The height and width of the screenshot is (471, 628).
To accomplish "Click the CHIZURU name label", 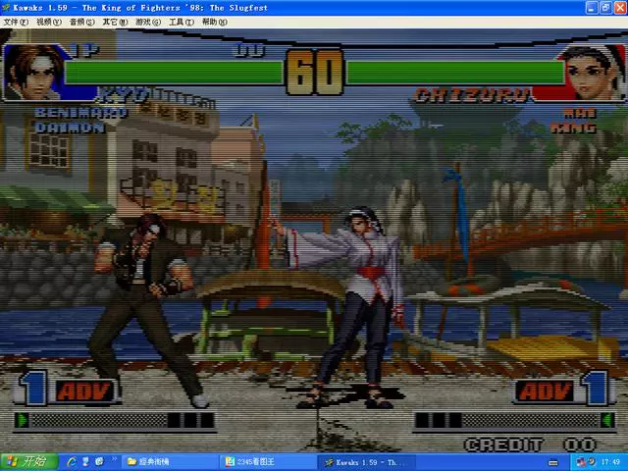I will tap(473, 95).
